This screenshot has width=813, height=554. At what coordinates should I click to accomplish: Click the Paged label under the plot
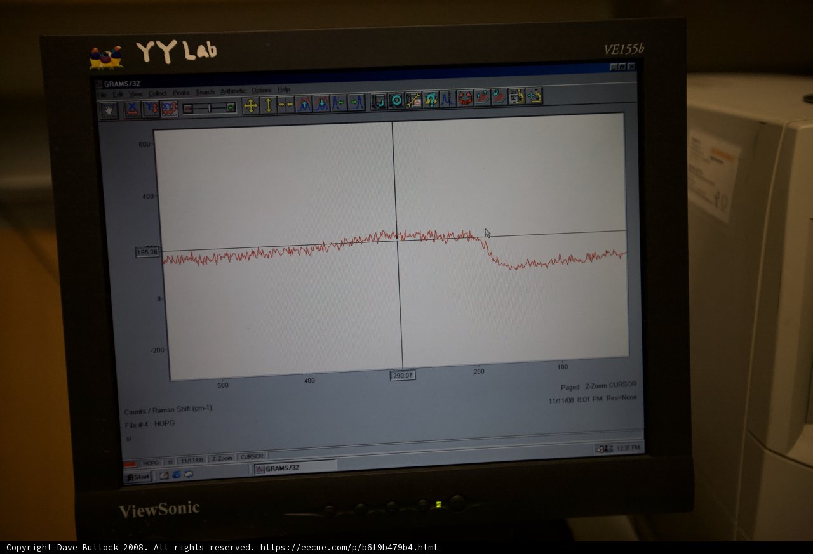570,387
